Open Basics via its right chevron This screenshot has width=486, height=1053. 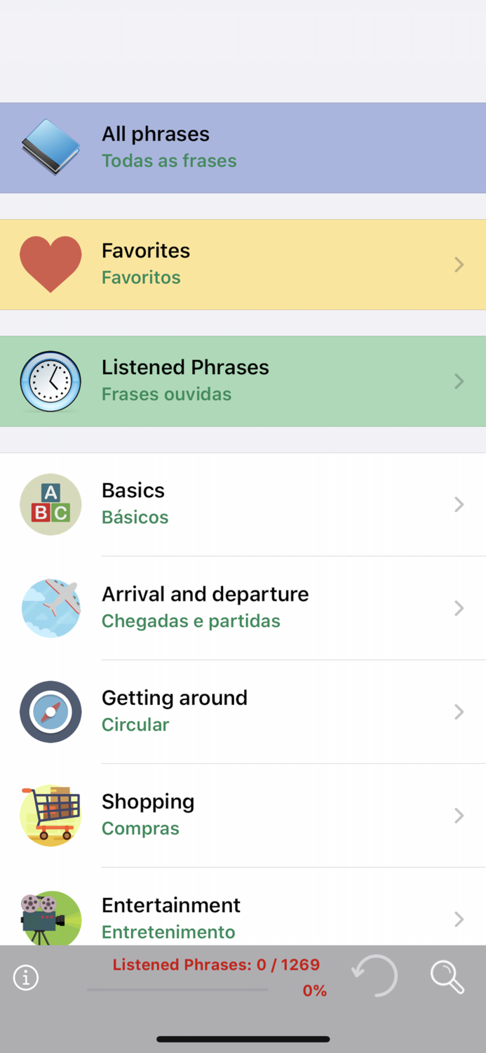[459, 504]
